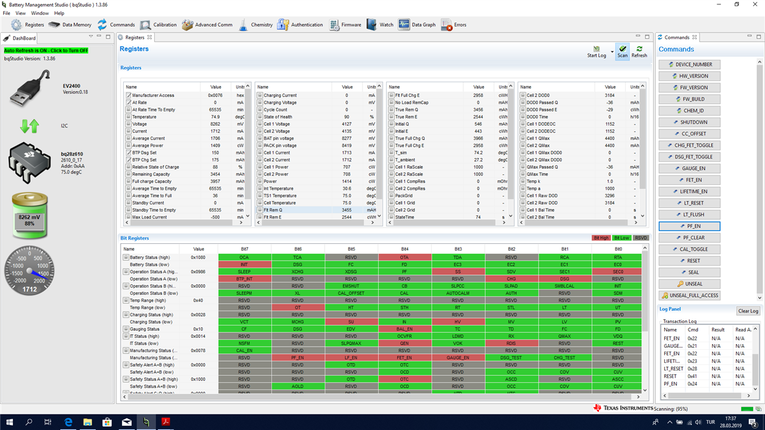Open the Help menu
Image resolution: width=765 pixels, height=430 pixels.
[59, 13]
